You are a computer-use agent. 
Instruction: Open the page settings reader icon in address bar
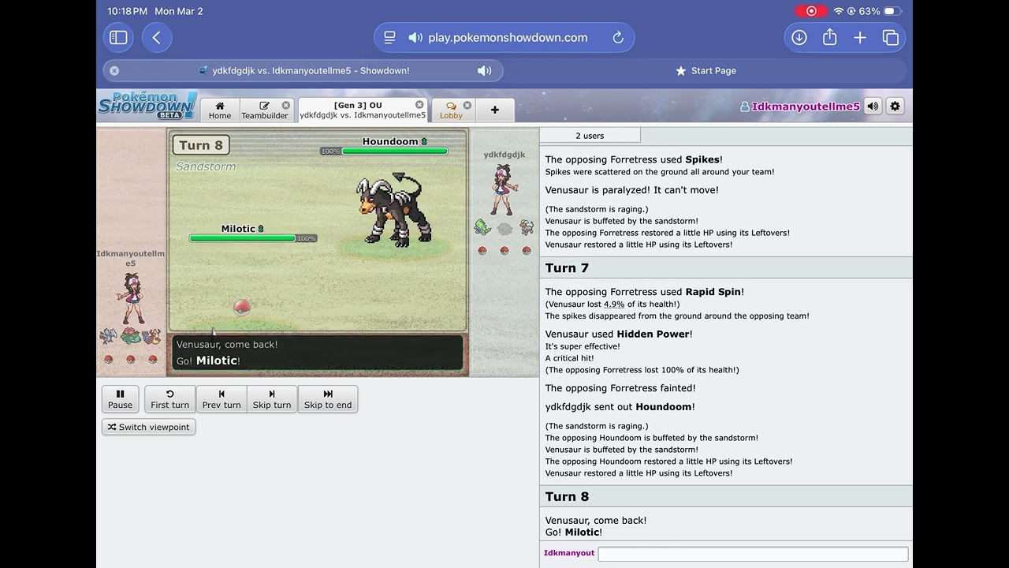tap(389, 37)
